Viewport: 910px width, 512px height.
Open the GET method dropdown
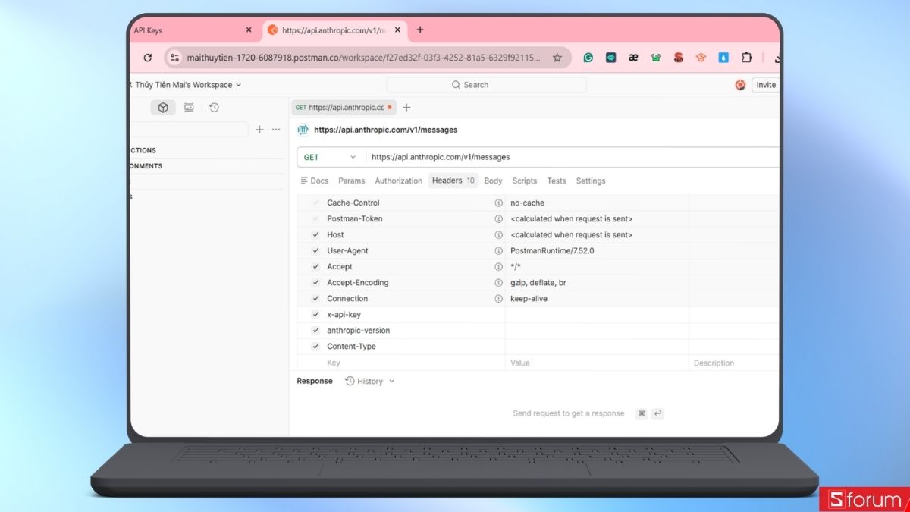click(331, 157)
